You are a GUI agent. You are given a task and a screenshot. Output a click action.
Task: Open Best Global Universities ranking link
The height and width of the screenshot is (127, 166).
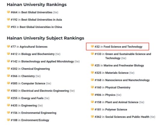click(37, 12)
